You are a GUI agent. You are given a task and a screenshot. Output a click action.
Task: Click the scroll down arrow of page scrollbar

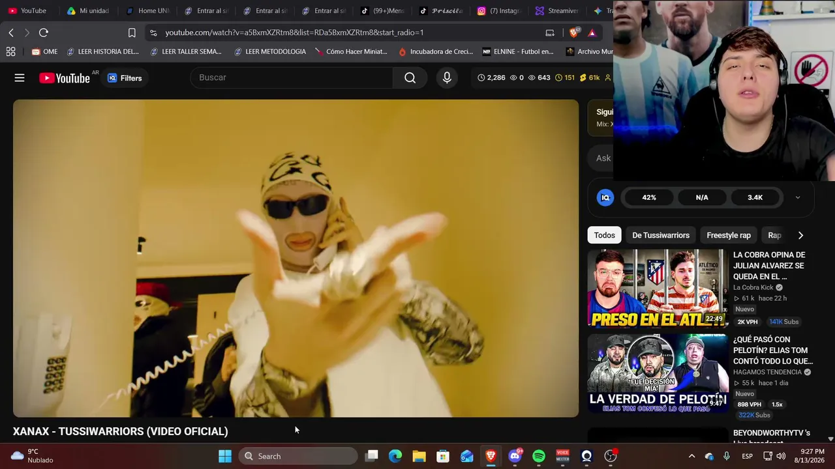point(830,440)
